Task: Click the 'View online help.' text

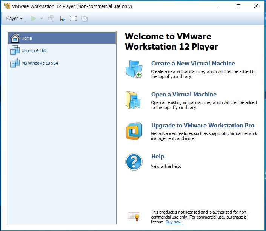Action: pyautogui.click(x=166, y=166)
